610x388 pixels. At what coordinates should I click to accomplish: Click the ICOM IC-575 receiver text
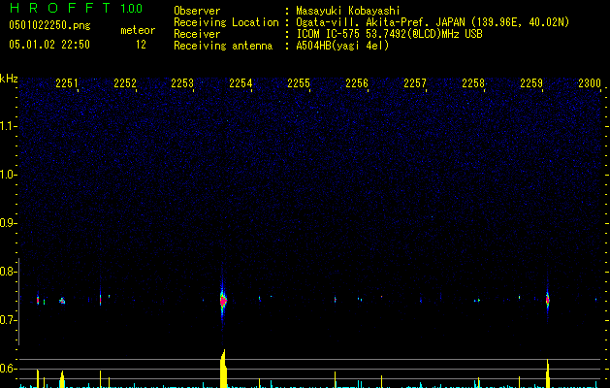(389, 34)
